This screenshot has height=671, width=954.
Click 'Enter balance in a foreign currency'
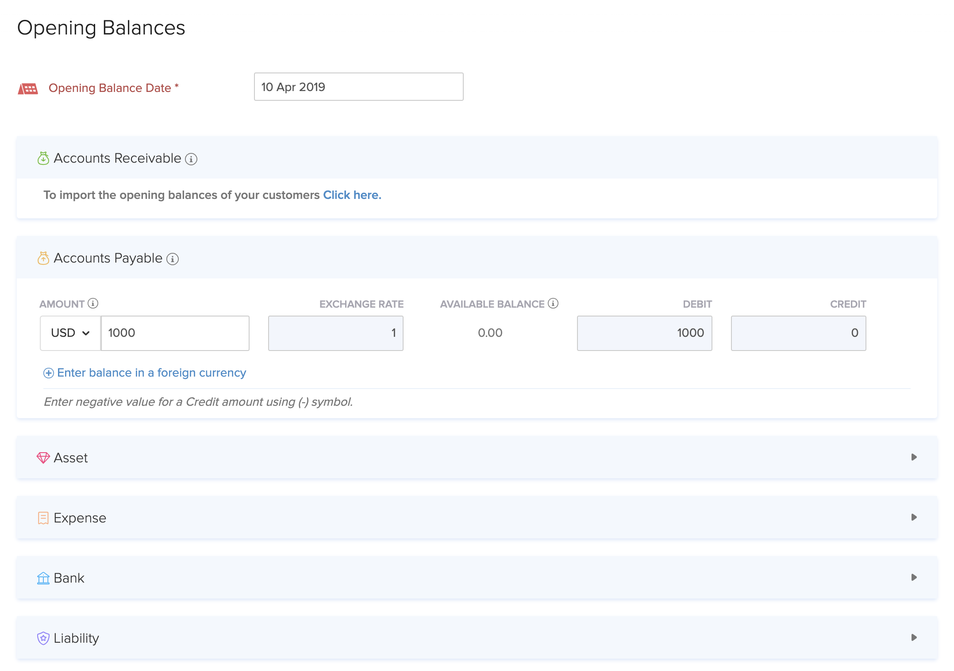click(151, 373)
